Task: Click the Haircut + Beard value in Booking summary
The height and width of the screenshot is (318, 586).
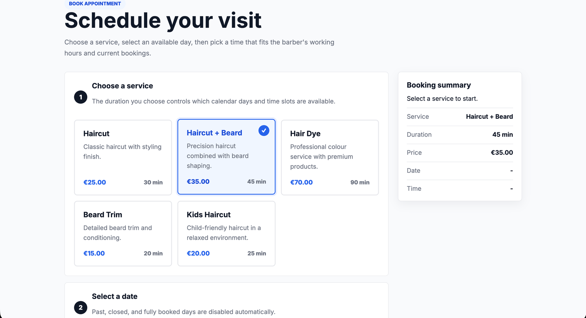Action: [489, 117]
